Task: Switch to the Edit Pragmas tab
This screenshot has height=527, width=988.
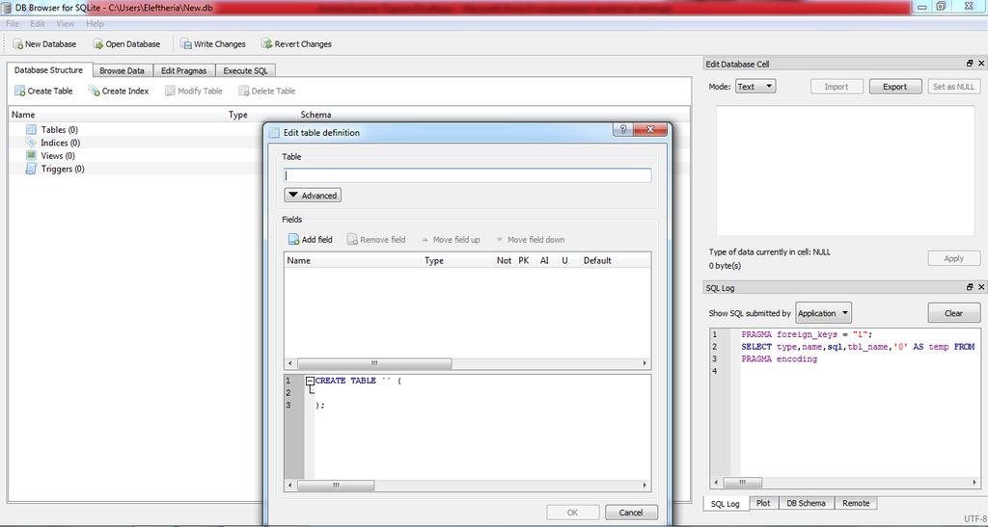Action: point(184,71)
